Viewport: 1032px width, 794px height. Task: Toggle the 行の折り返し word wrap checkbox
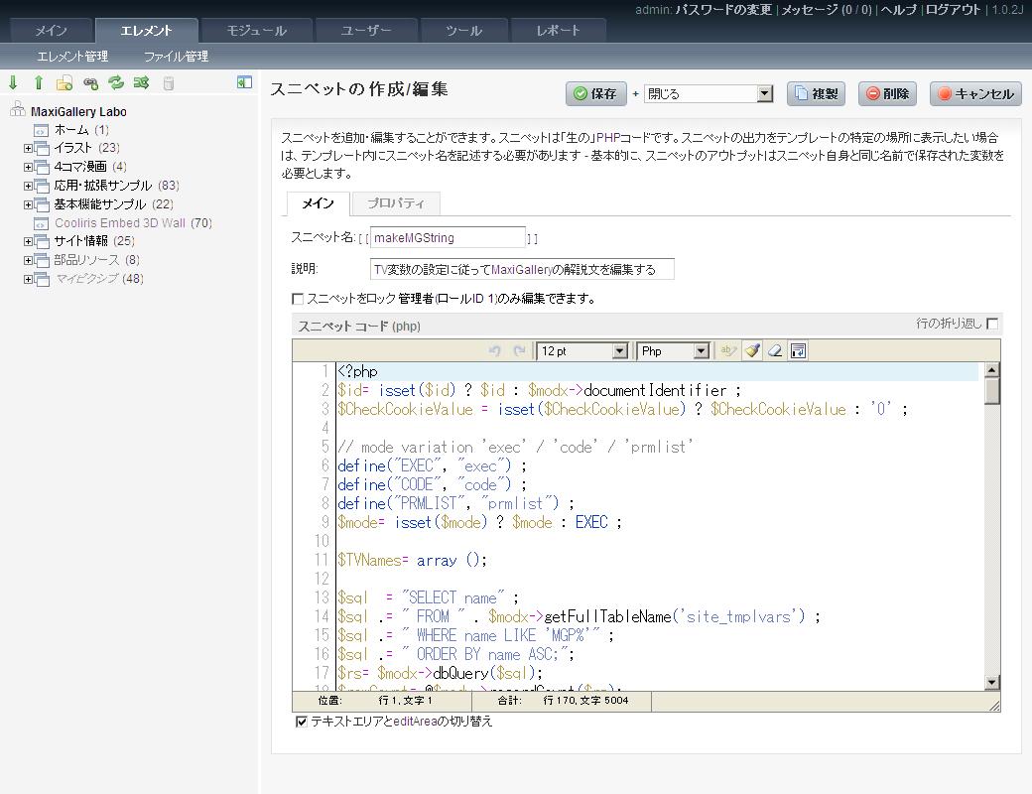coord(992,324)
